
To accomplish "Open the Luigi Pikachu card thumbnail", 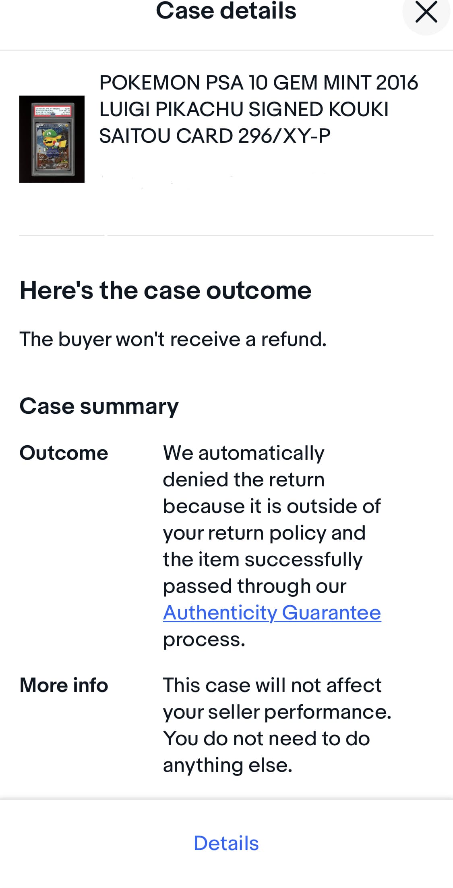I will [52, 139].
